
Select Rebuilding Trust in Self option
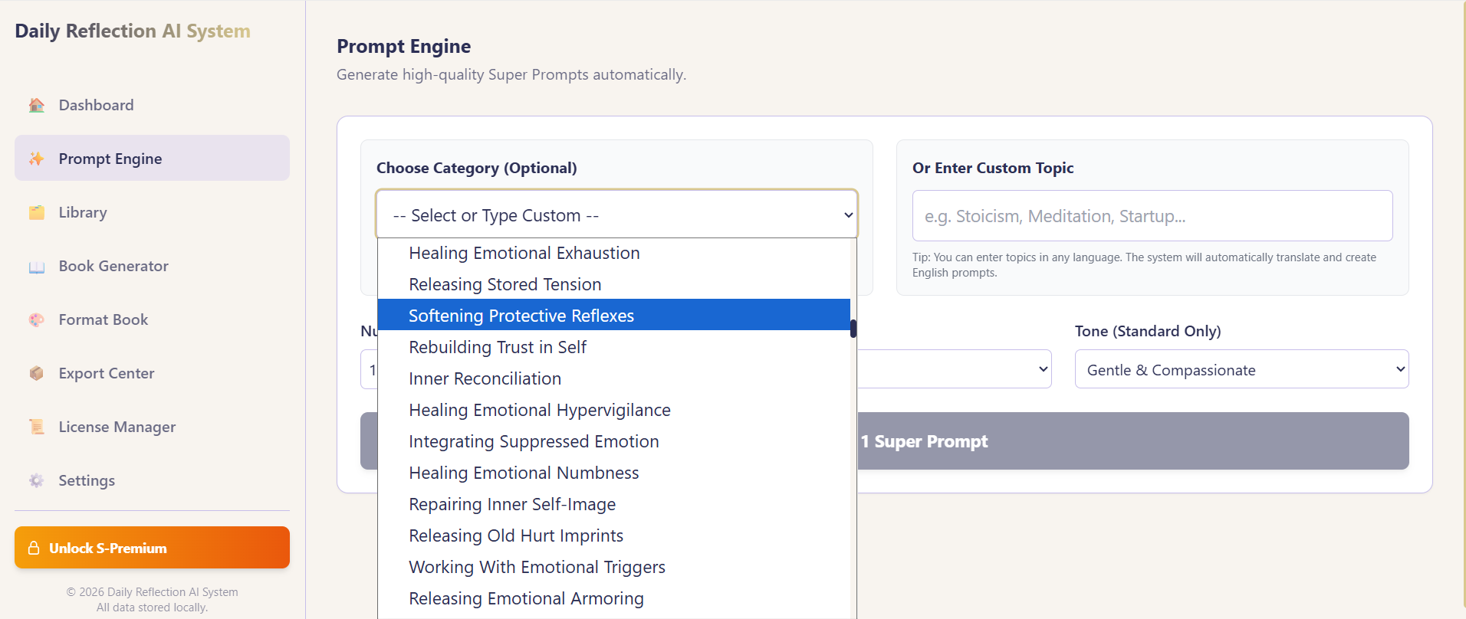tap(498, 347)
